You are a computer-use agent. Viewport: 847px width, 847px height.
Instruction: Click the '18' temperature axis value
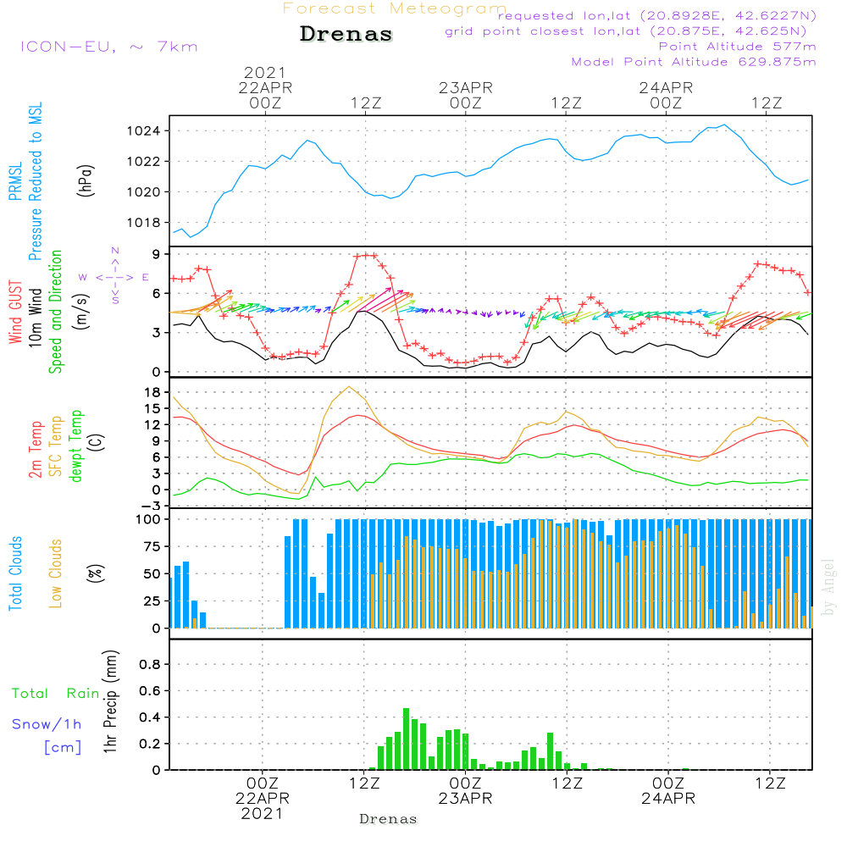point(152,392)
